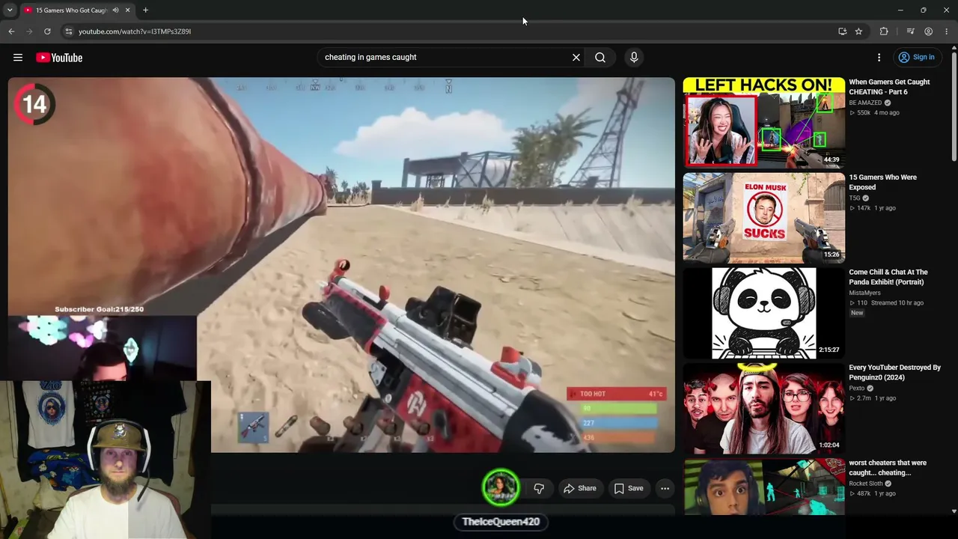
Task: Start voice search with the microphone
Action: point(634,58)
